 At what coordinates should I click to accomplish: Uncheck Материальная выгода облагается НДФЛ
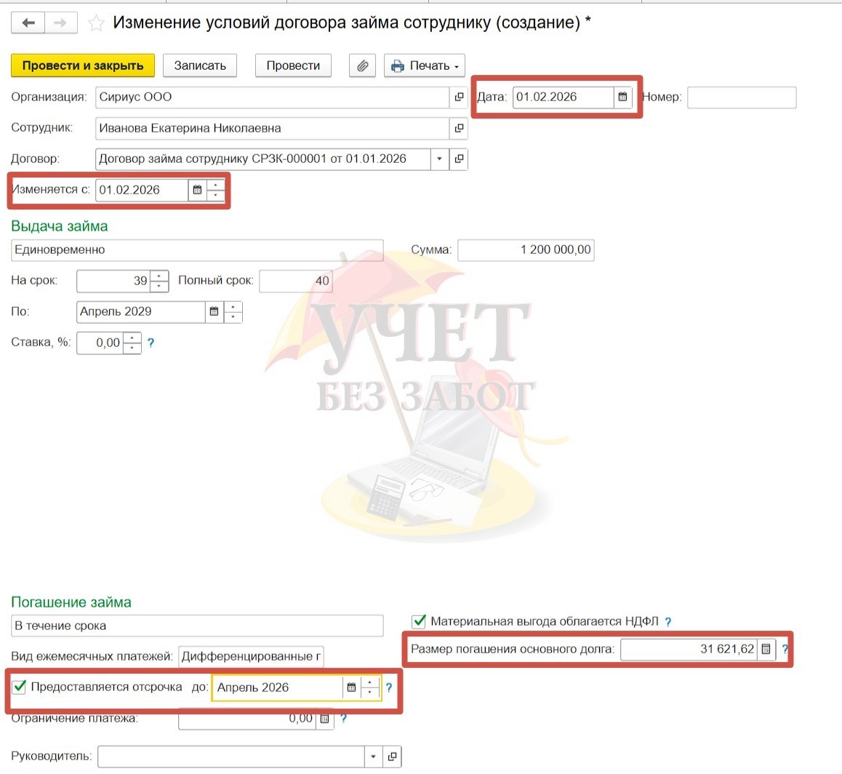click(x=419, y=621)
